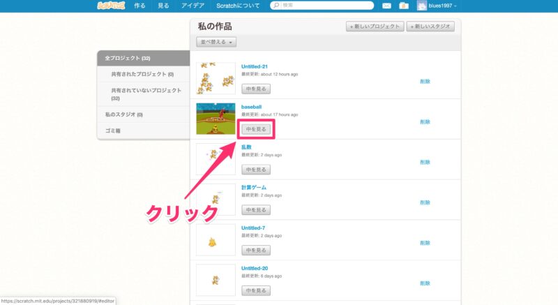Screen dimensions: 558x305
Task: Expand the blues1997 account menu arrow
Action: pyautogui.click(x=455, y=6)
